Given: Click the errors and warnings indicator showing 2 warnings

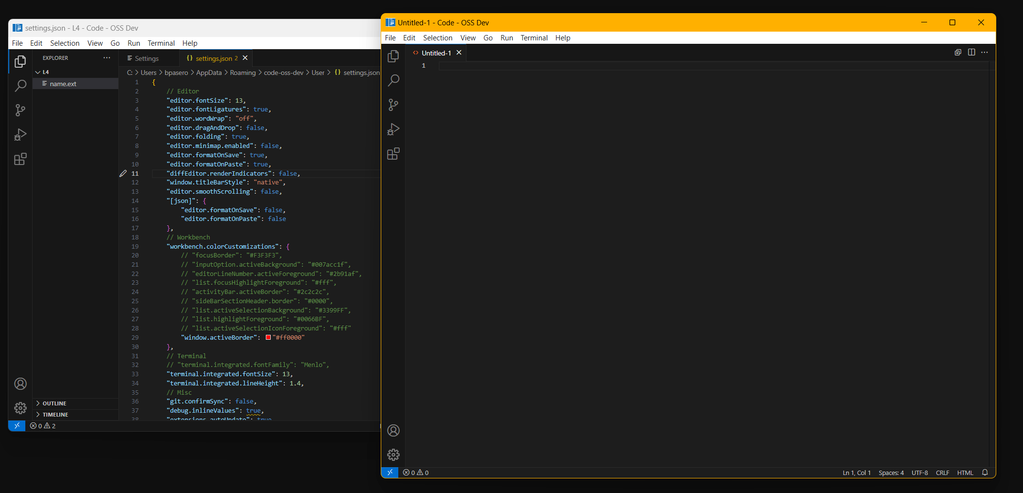Looking at the screenshot, I should 42,425.
